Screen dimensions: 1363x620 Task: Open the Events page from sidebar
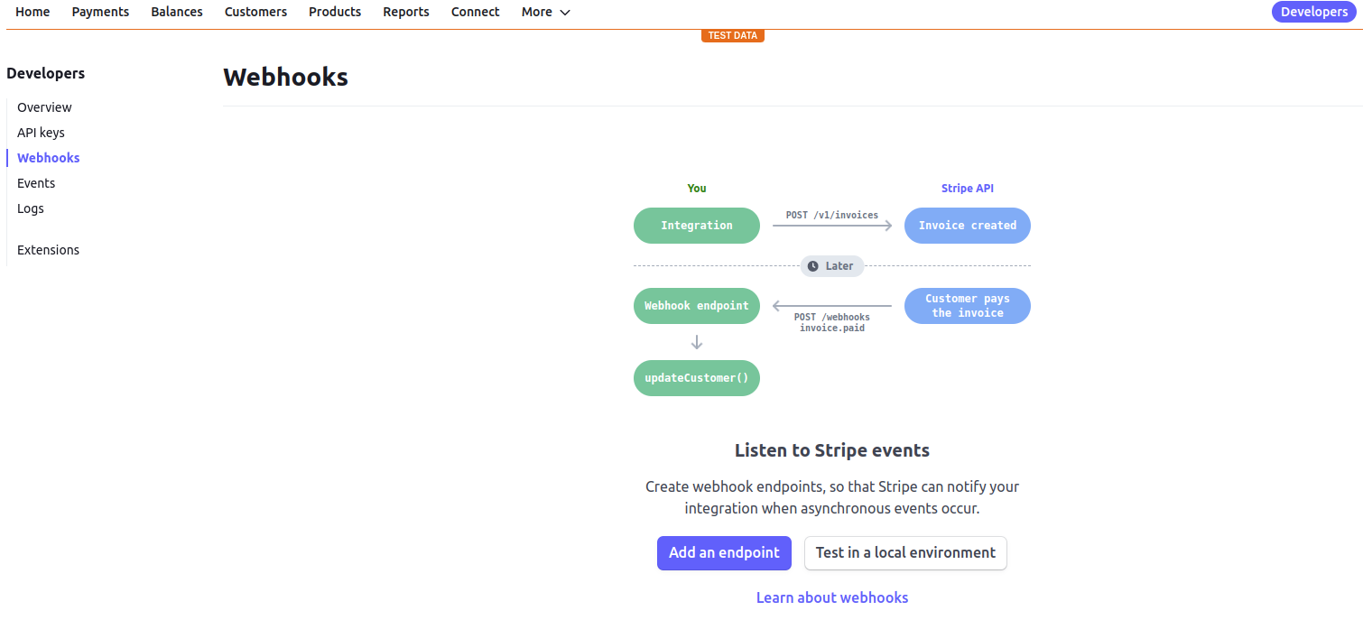tap(36, 182)
